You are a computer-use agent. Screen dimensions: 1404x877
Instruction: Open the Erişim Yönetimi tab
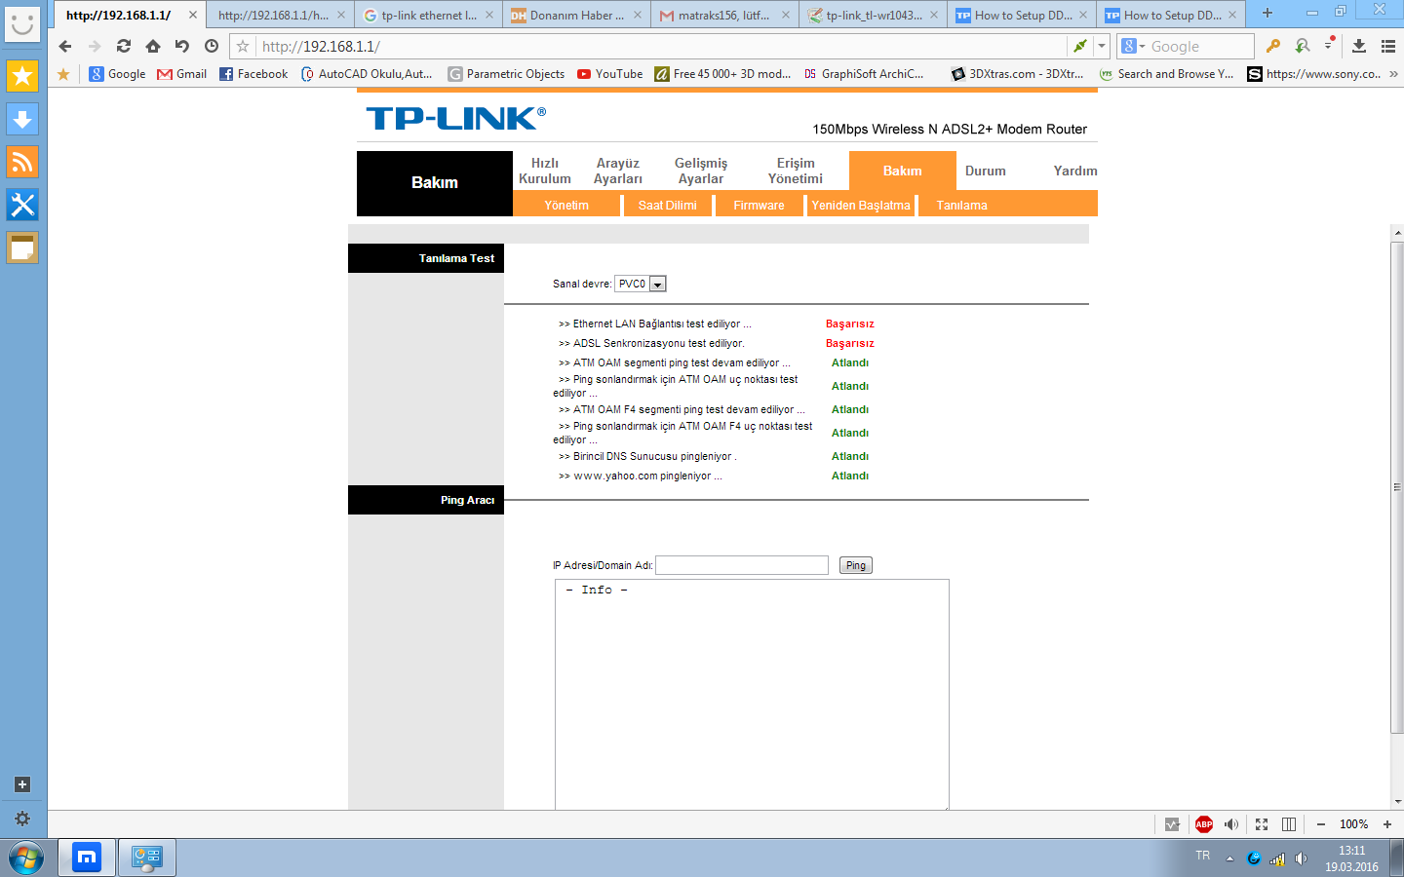click(796, 171)
